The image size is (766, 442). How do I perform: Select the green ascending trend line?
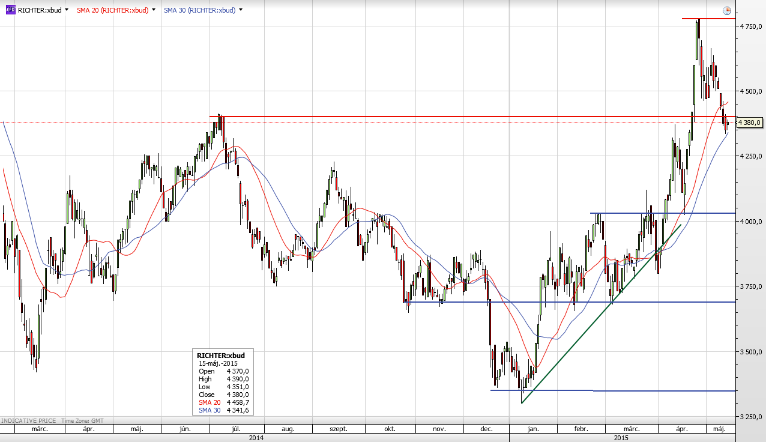point(600,314)
